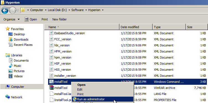Select the Music library icon
The width and height of the screenshot is (208, 103).
pyautogui.click(x=11, y=66)
